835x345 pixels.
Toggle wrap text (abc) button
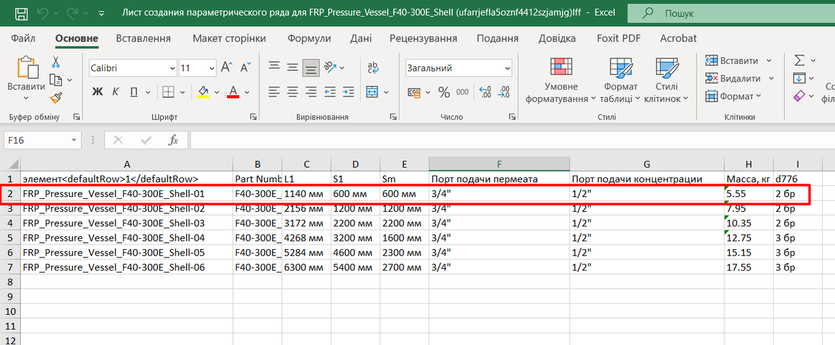[373, 67]
